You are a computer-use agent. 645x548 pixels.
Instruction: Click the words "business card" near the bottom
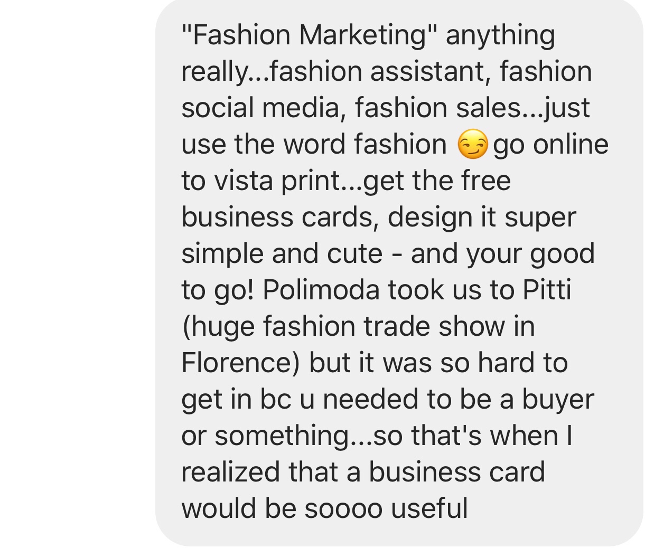click(x=456, y=472)
